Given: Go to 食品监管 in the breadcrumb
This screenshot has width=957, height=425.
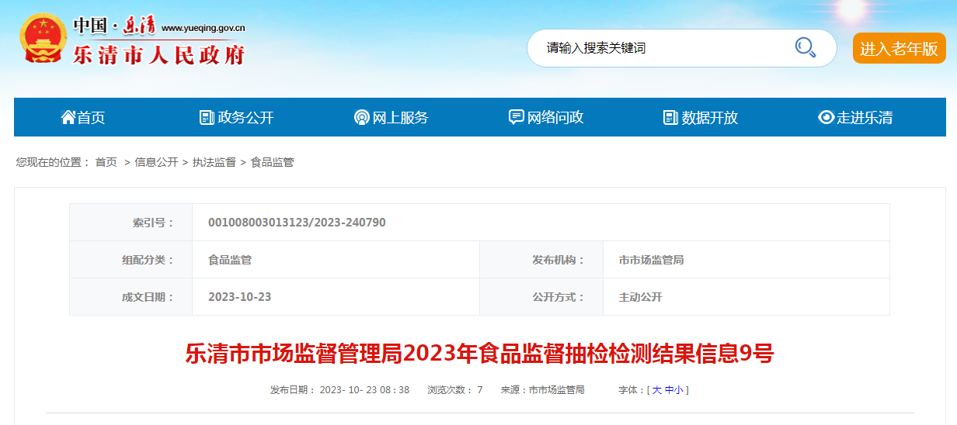Looking at the screenshot, I should [x=272, y=162].
